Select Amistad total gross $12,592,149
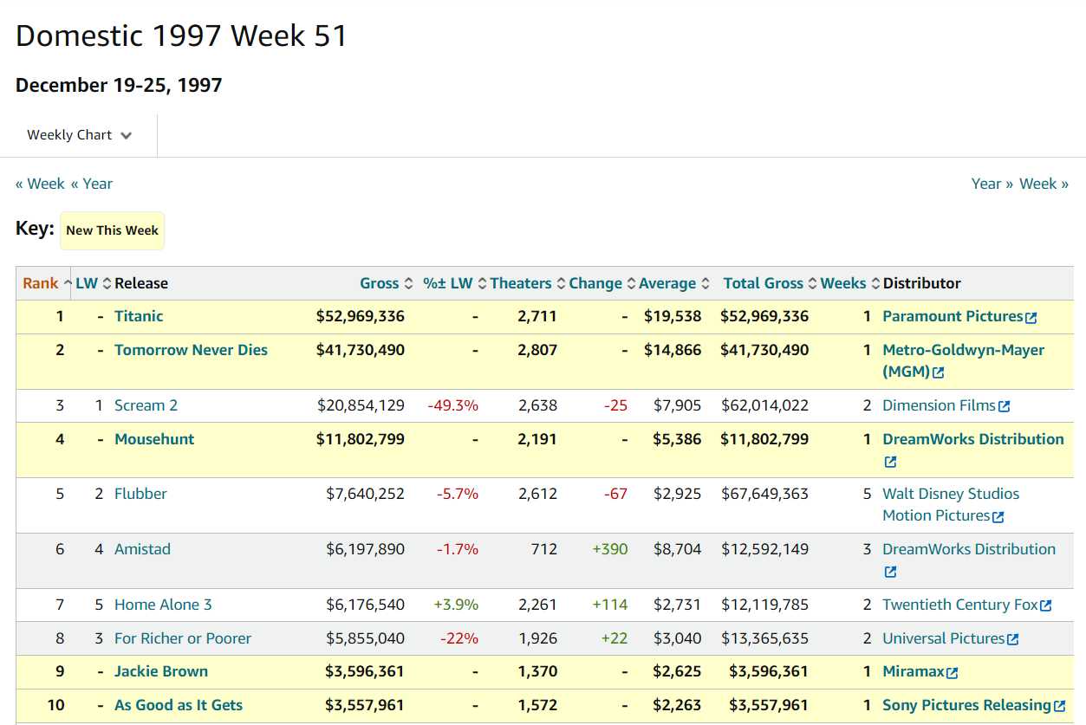This screenshot has width=1086, height=725. [764, 549]
